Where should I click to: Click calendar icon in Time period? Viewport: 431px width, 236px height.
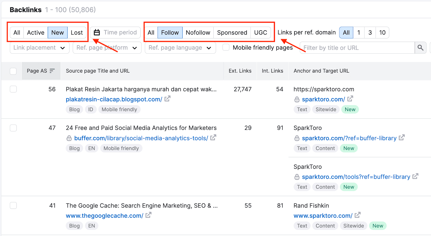(97, 33)
